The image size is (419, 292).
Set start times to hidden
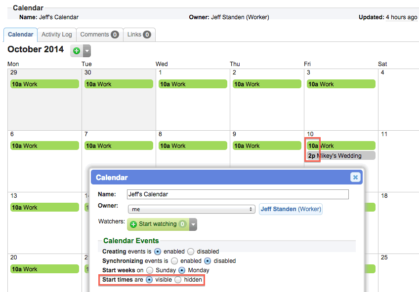(x=178, y=280)
